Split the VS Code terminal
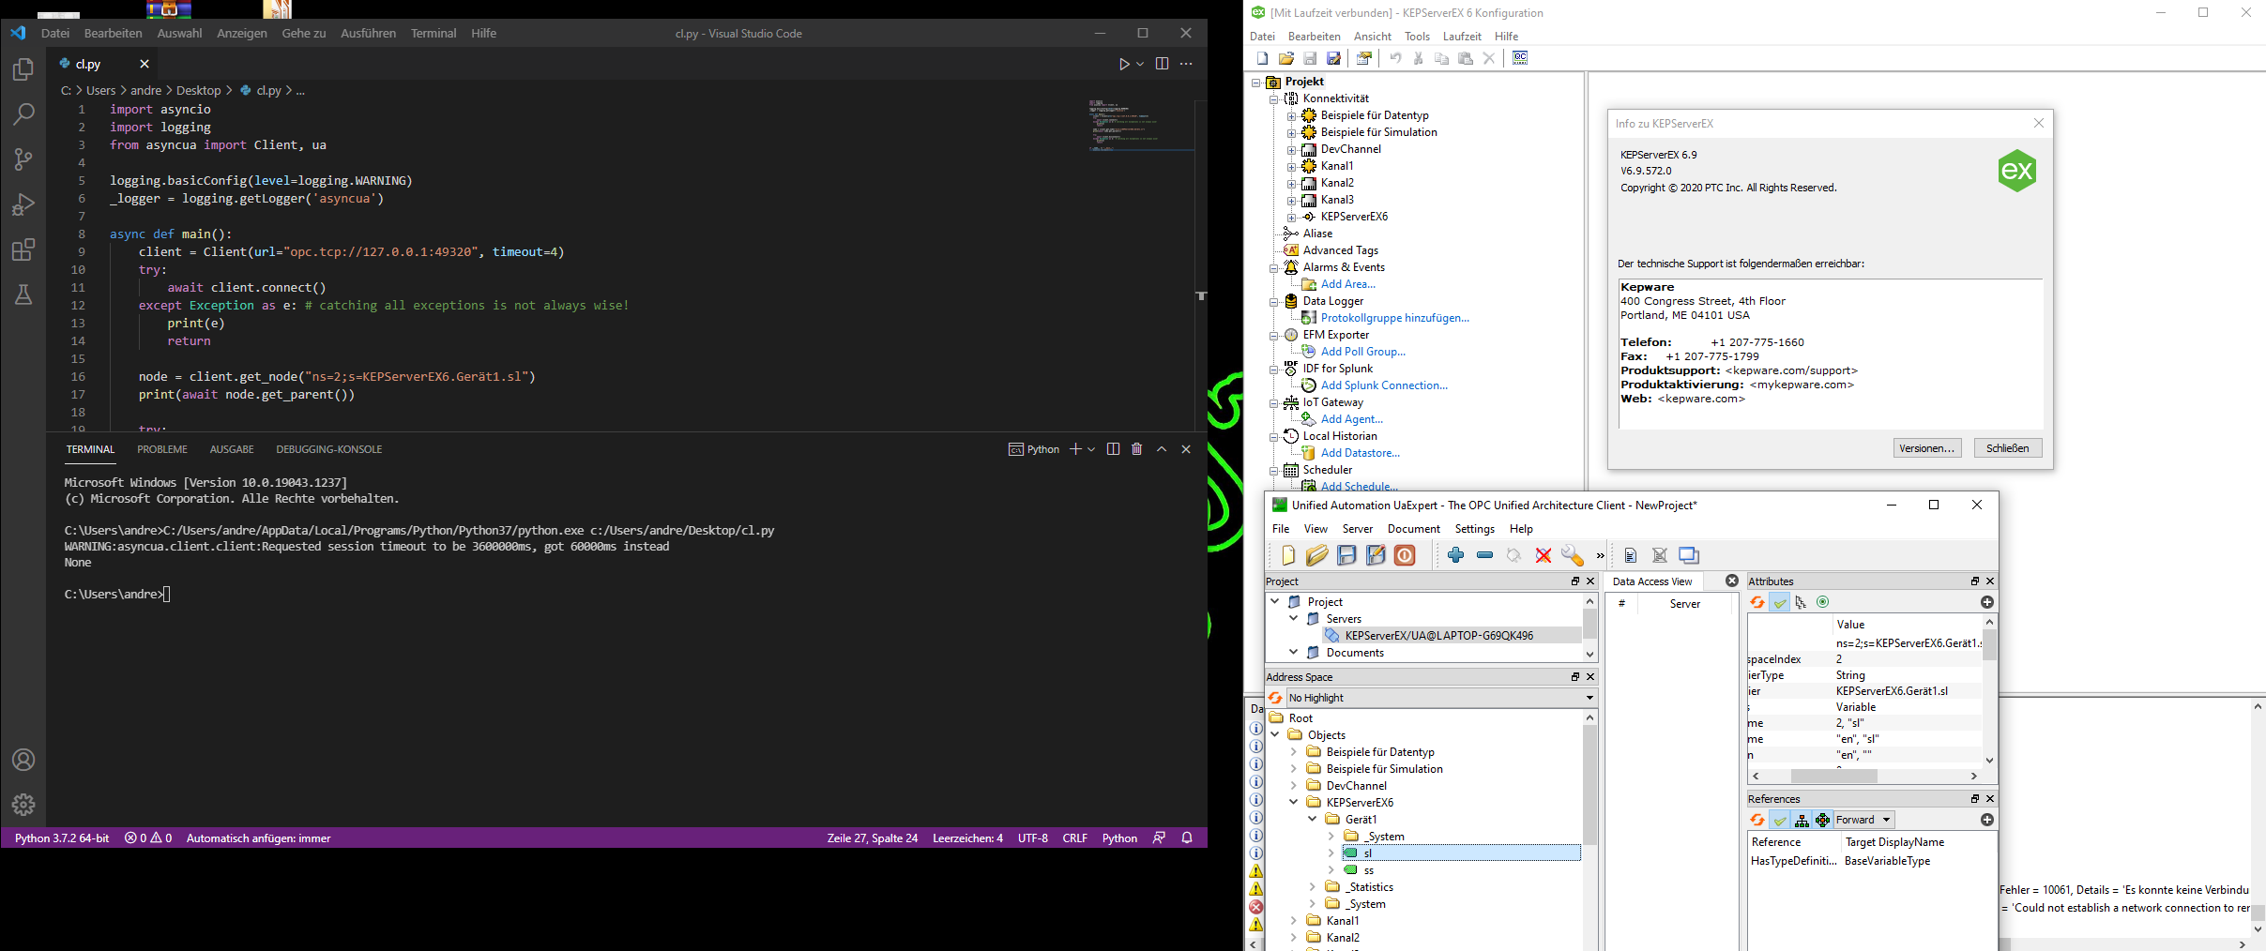The image size is (2266, 951). click(x=1113, y=449)
